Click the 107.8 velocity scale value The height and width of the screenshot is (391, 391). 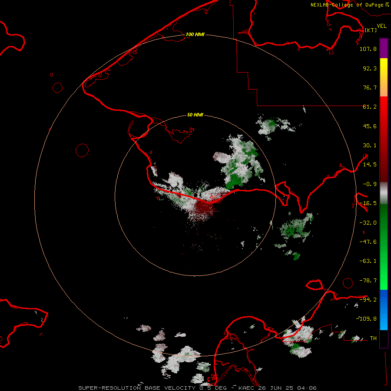(368, 49)
